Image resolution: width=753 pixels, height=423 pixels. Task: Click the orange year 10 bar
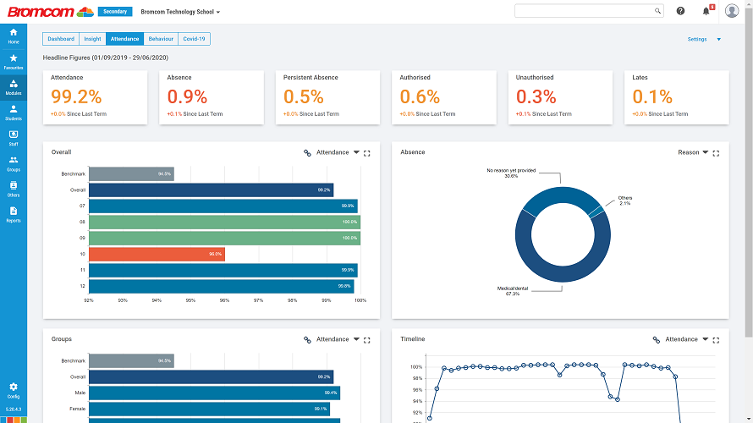point(157,254)
